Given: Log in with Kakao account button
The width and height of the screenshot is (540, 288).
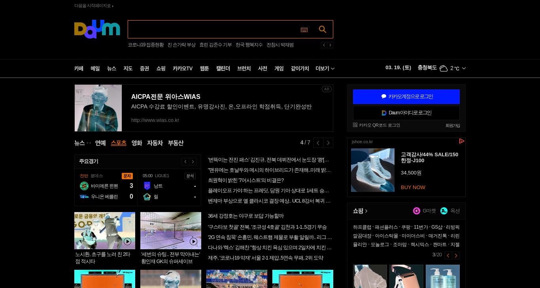Looking at the screenshot, I should 406,97.
